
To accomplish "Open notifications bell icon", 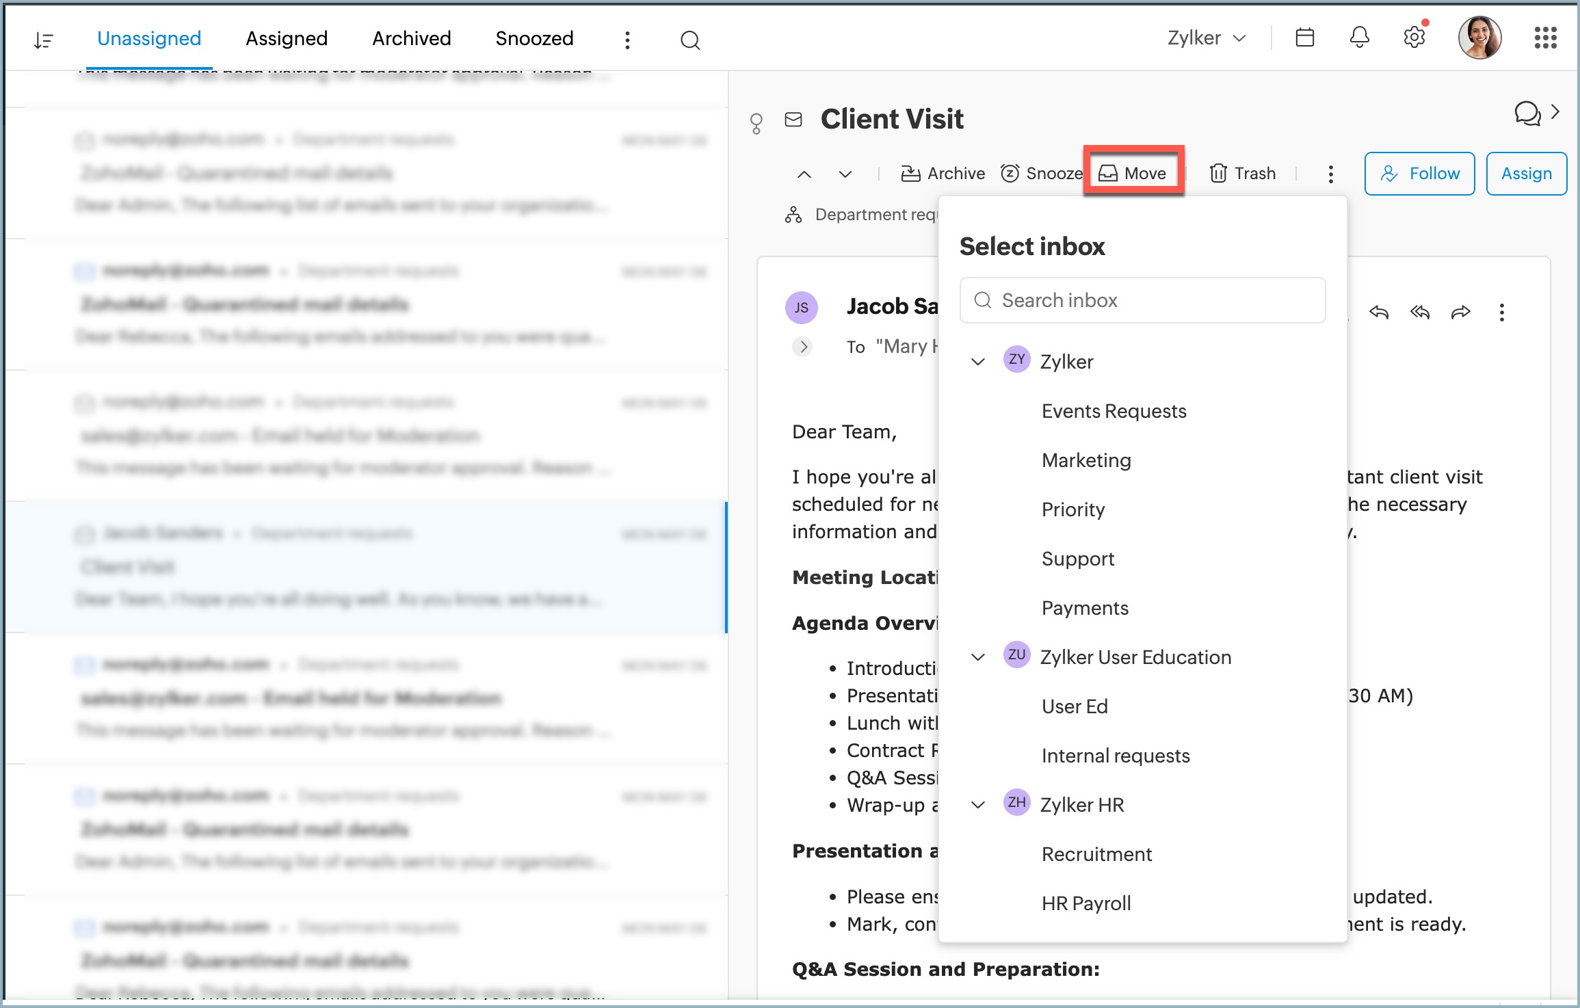I will [x=1359, y=38].
